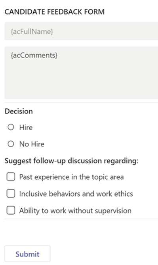Click the 'Suggest follow-up discussion regarding:' heading
This screenshot has width=158, height=265.
click(71, 161)
